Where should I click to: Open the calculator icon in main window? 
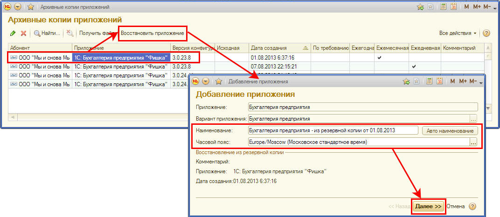[x=443, y=7]
